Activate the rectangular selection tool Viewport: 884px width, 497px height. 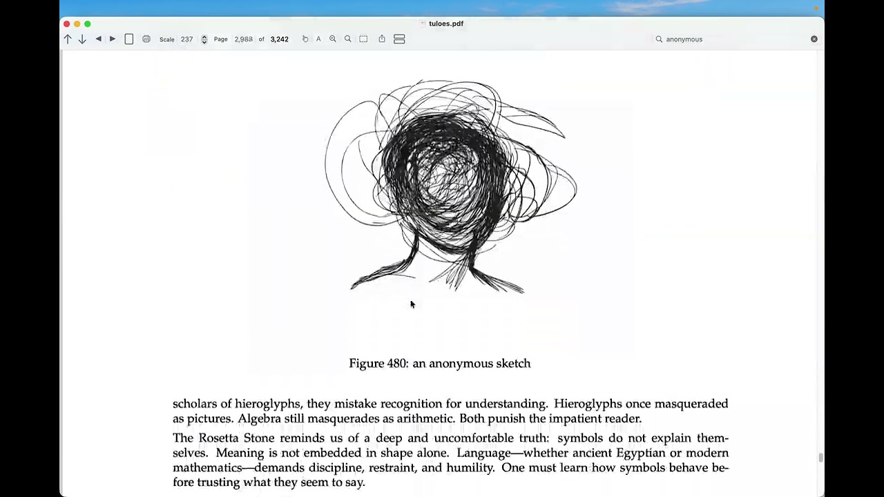[363, 39]
